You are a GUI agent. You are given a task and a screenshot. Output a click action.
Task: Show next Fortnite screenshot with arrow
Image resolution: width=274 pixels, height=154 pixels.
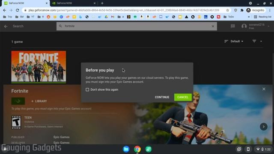click(x=264, y=127)
